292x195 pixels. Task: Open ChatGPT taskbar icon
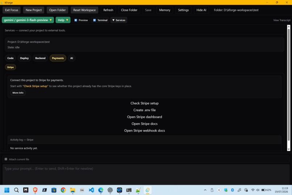pyautogui.click(x=110, y=190)
